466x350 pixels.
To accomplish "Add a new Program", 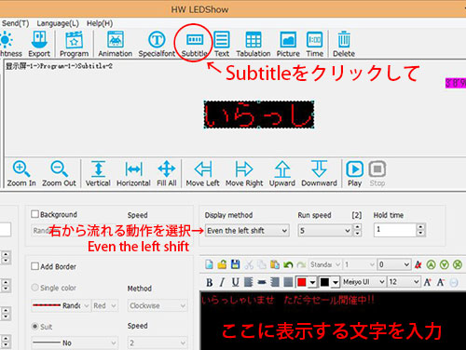I will (74, 44).
